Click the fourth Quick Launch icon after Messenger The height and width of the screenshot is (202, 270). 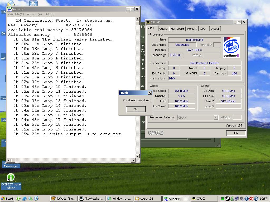[x=36, y=199]
